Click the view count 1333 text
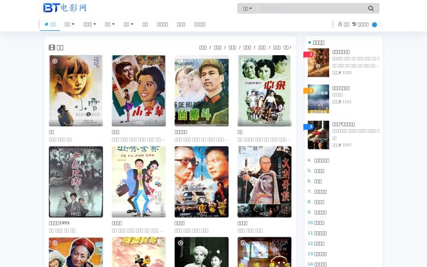427x267 pixels. click(x=347, y=73)
